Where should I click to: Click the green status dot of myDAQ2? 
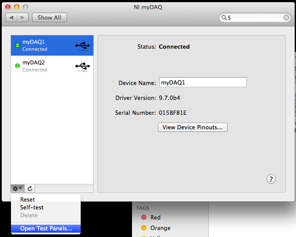point(18,66)
